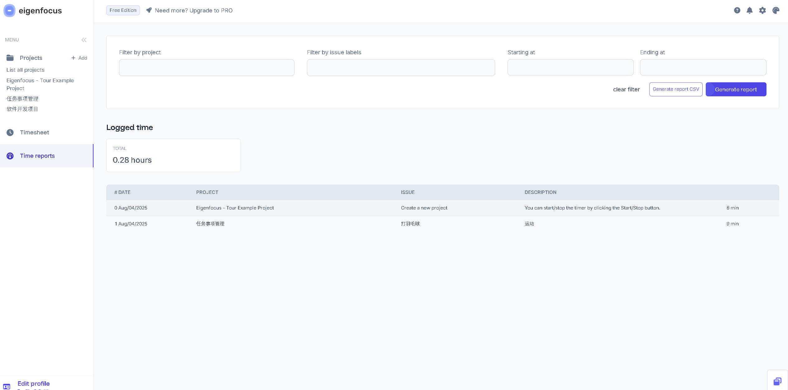Open the Filter by issue labels dropdown
This screenshot has height=390, width=788.
coord(401,68)
